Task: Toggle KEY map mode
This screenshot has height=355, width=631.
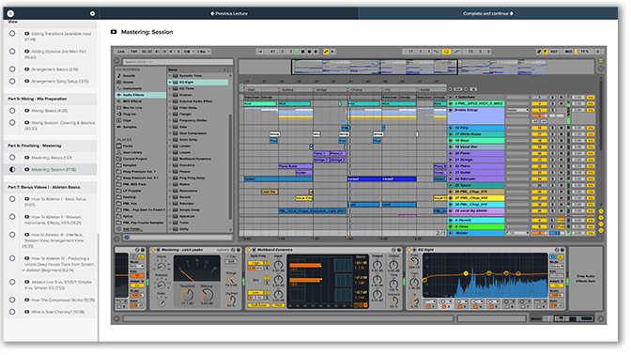Action: [x=554, y=52]
